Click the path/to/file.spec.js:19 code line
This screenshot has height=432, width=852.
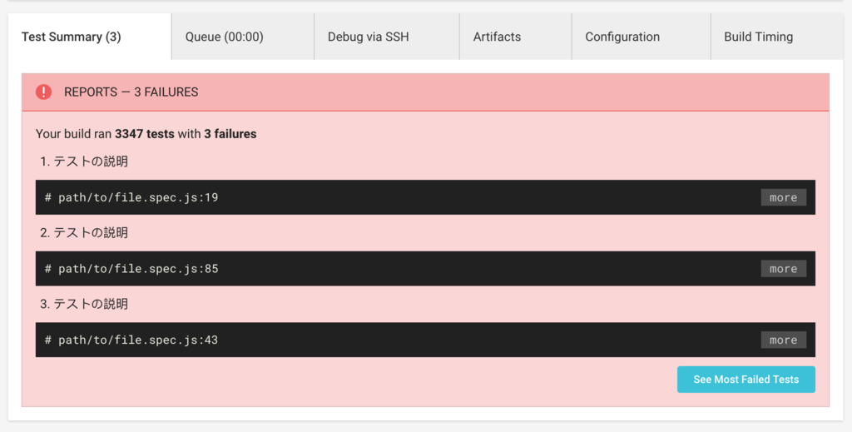pyautogui.click(x=131, y=197)
